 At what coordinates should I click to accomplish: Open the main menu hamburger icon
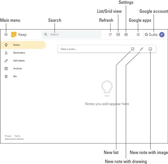coord(6,34)
